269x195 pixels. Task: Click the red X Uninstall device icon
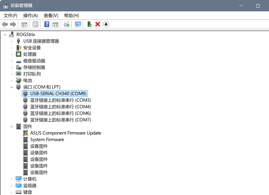point(98,24)
